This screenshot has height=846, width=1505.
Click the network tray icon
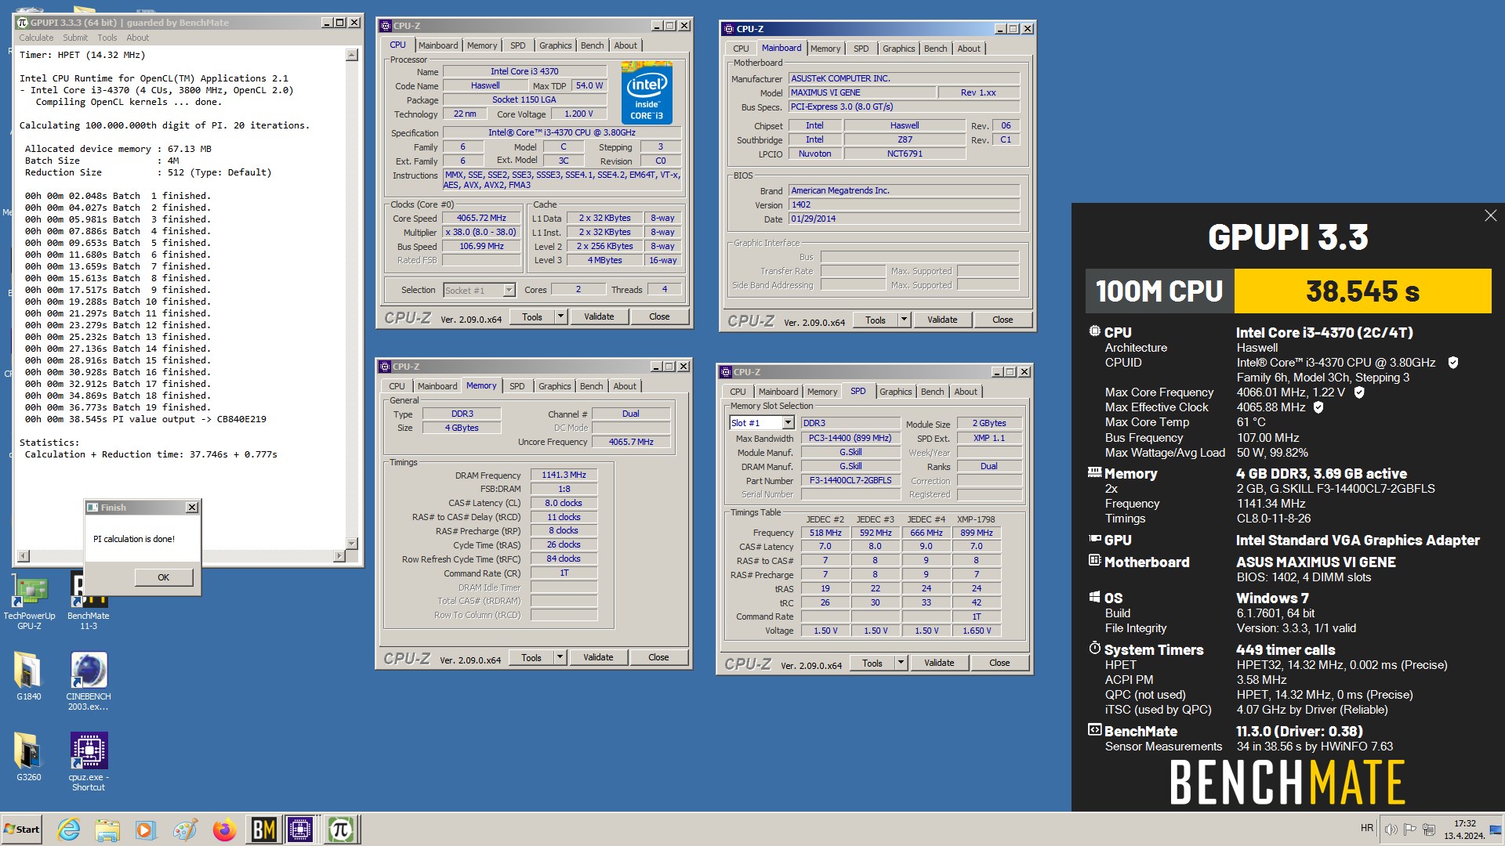1429,830
